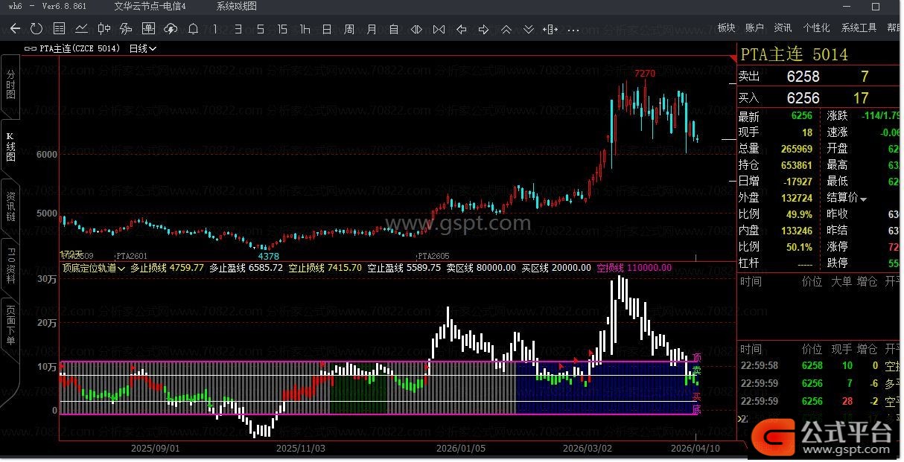This screenshot has height=462, width=904.
Task: Switch to the 分时图 side tab
Action: [x=10, y=84]
